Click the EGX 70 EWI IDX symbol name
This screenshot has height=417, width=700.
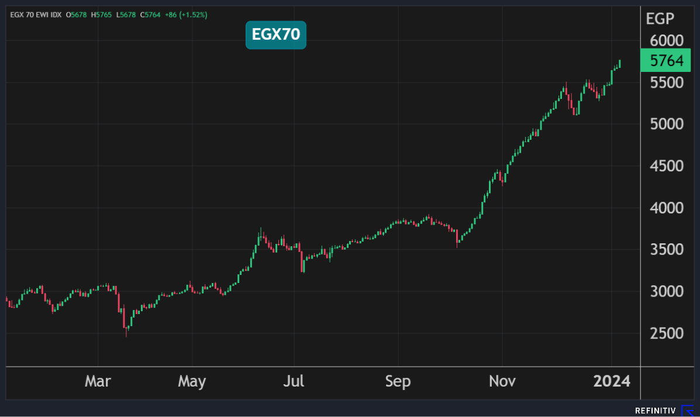pos(36,14)
